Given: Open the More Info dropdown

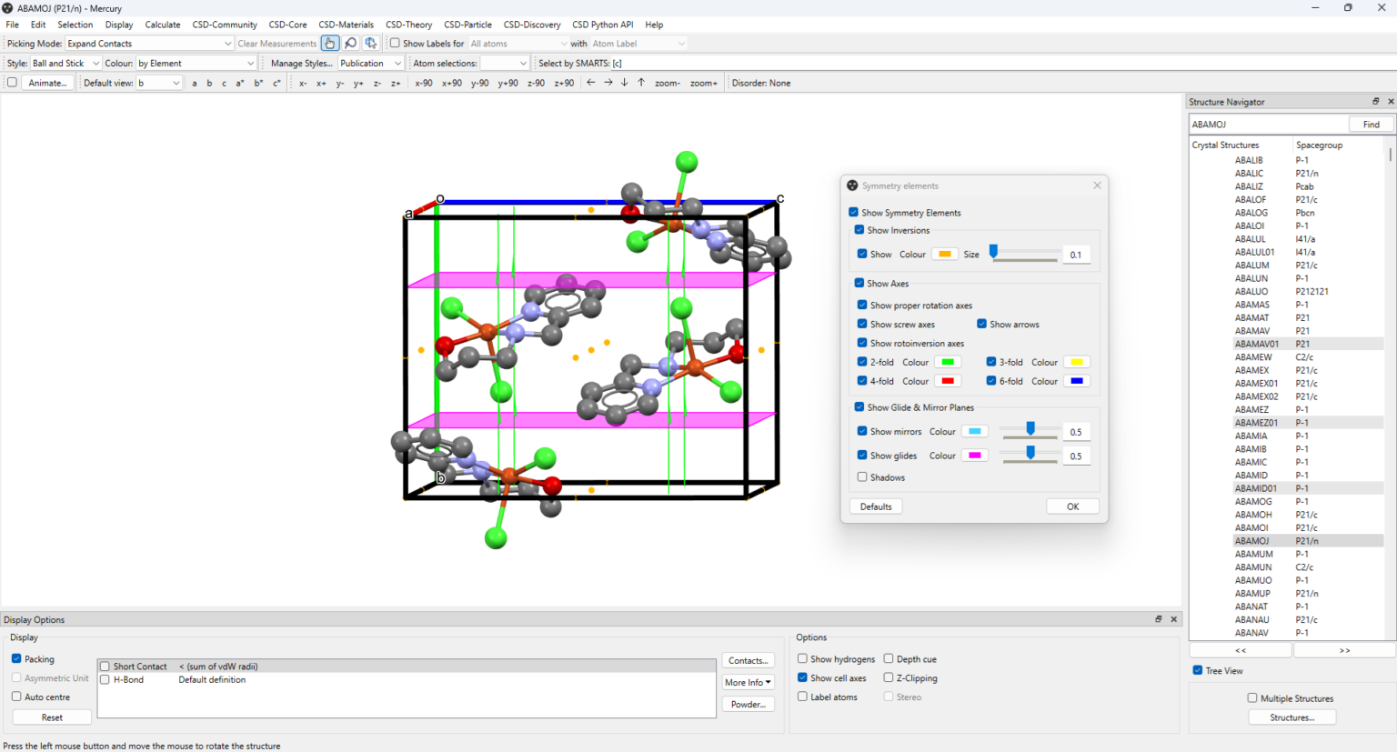Looking at the screenshot, I should [748, 681].
